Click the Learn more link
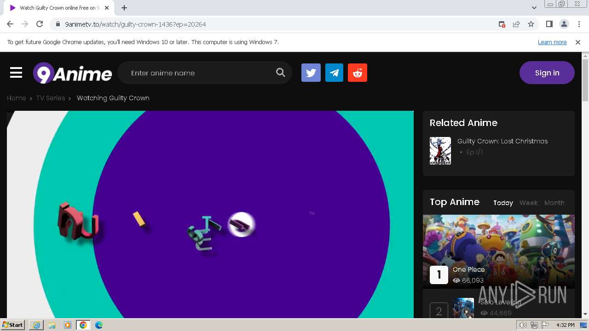 pos(552,42)
